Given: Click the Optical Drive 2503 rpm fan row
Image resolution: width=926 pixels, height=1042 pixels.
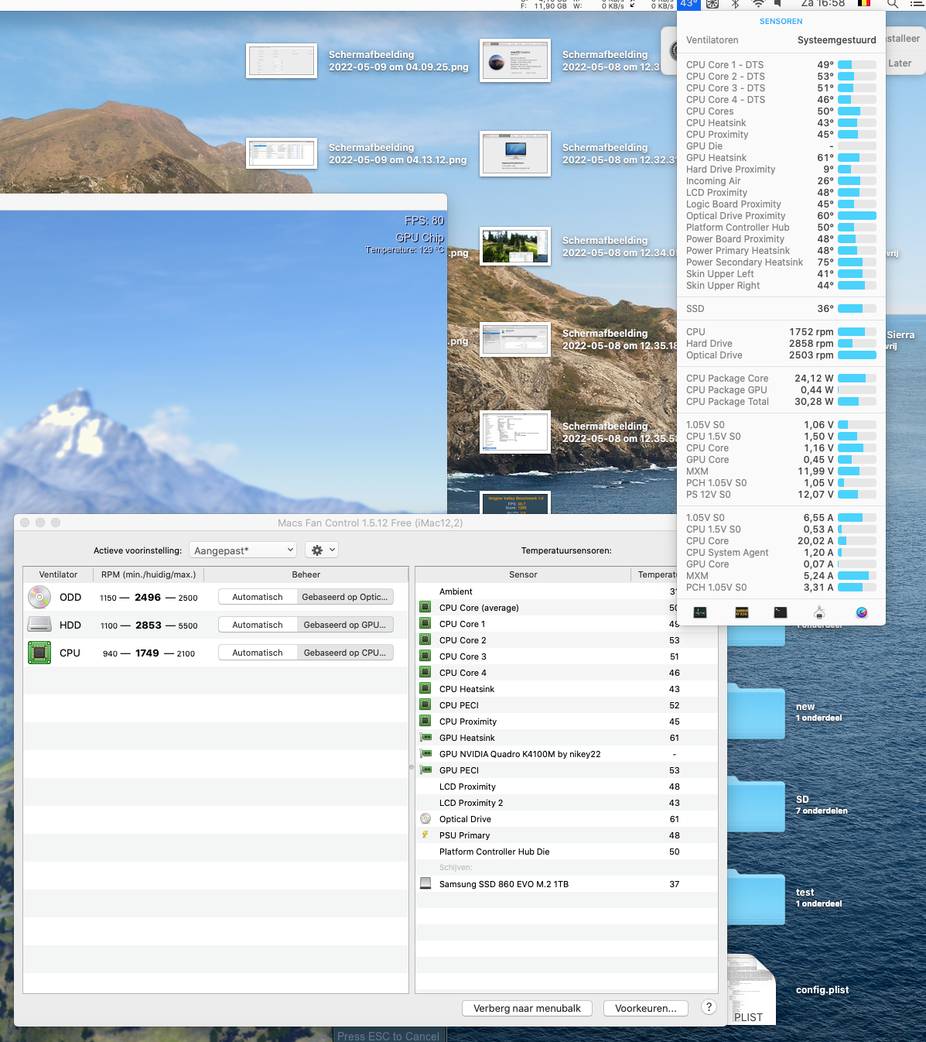Looking at the screenshot, I should (781, 355).
